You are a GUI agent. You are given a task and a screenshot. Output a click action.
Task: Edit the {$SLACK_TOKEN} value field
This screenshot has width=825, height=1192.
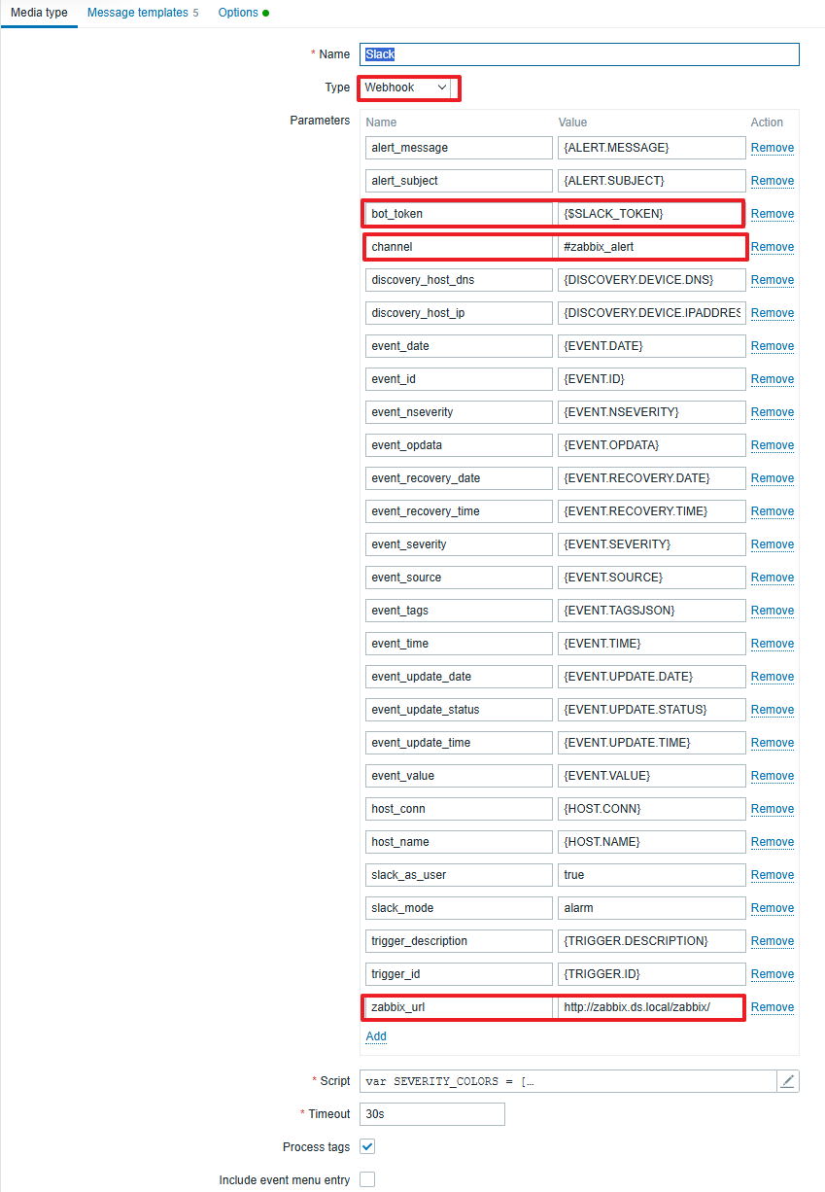coord(652,214)
